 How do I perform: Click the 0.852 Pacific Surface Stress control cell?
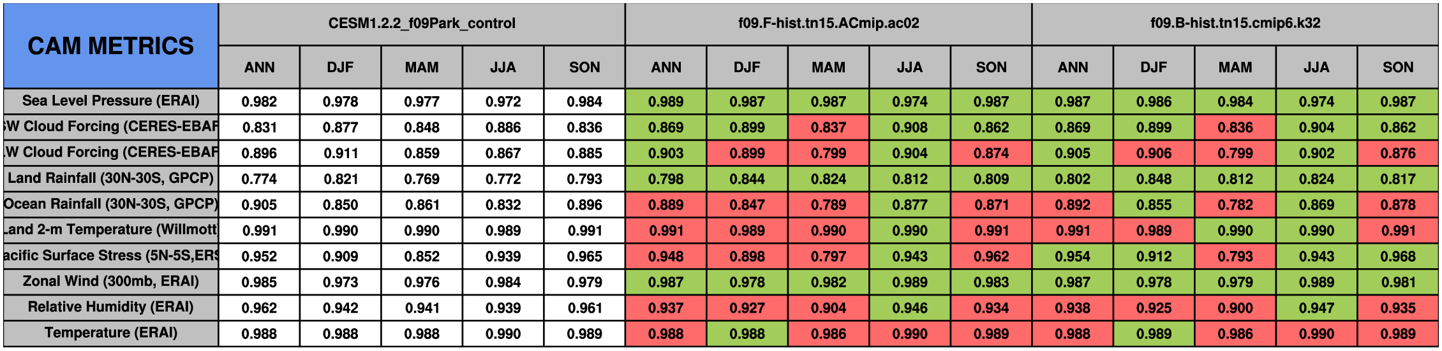[422, 256]
